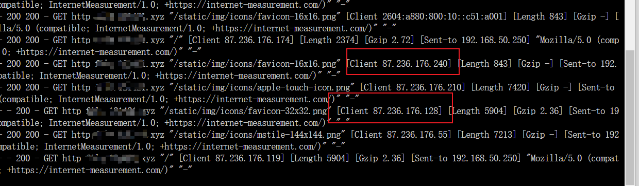Click the vertical scrollbar thumb on the right edge
Image resolution: width=639 pixels, height=186 pixels.
click(631, 118)
